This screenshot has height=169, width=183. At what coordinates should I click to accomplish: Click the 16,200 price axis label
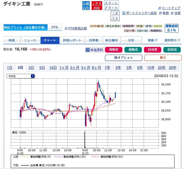166,84
